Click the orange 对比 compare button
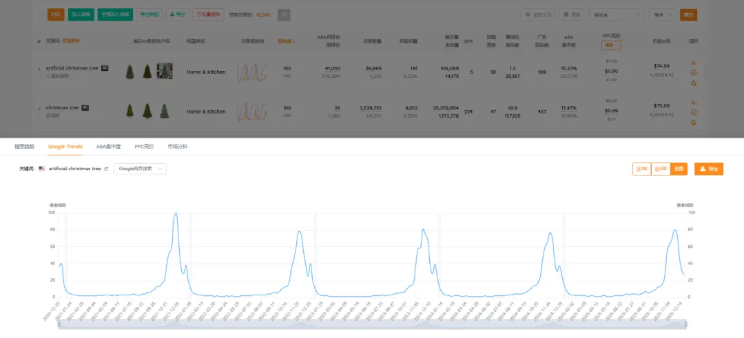Image resolution: width=744 pixels, height=338 pixels. tap(56, 14)
